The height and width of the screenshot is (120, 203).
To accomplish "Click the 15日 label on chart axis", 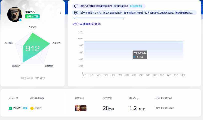I will click(106, 75).
